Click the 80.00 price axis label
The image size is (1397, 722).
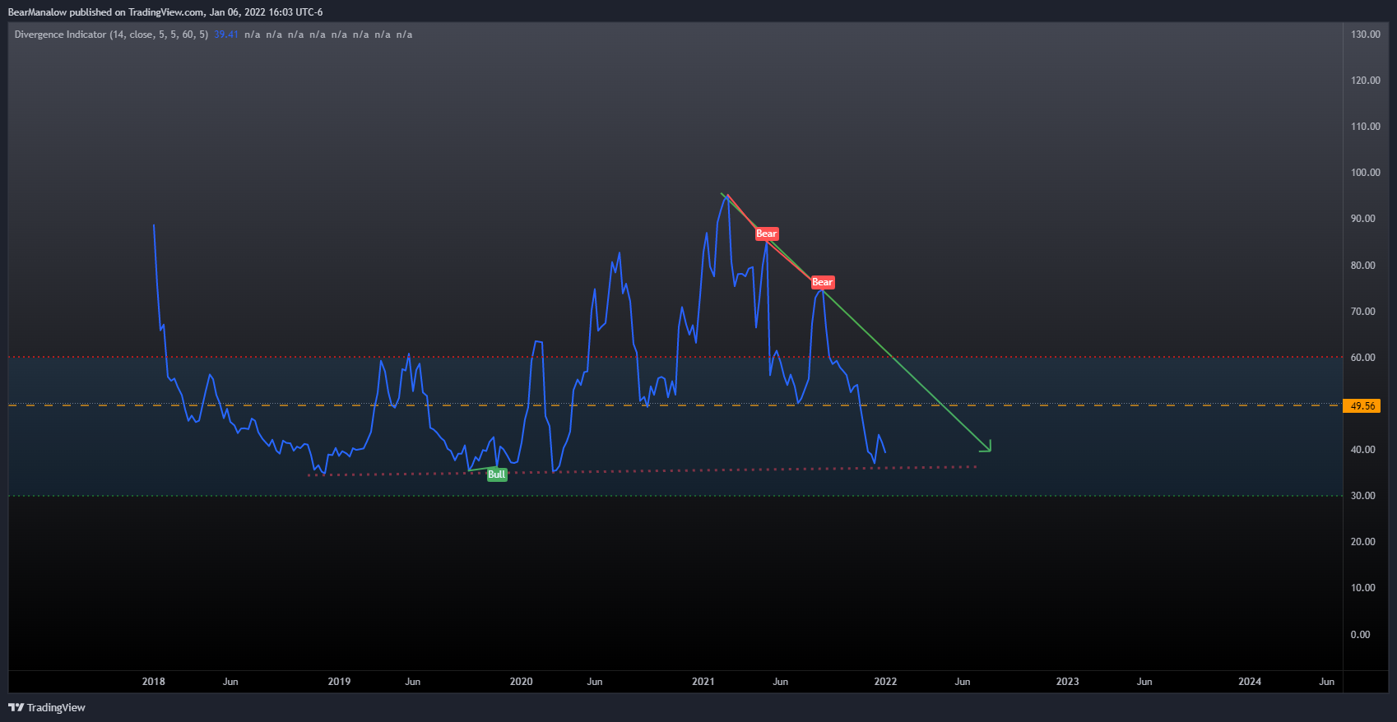click(1363, 266)
